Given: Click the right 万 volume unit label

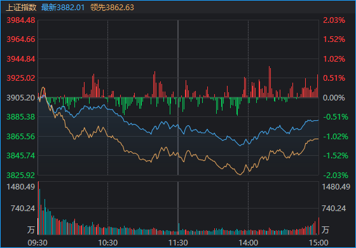Looking at the screenshot, I should [x=325, y=230].
